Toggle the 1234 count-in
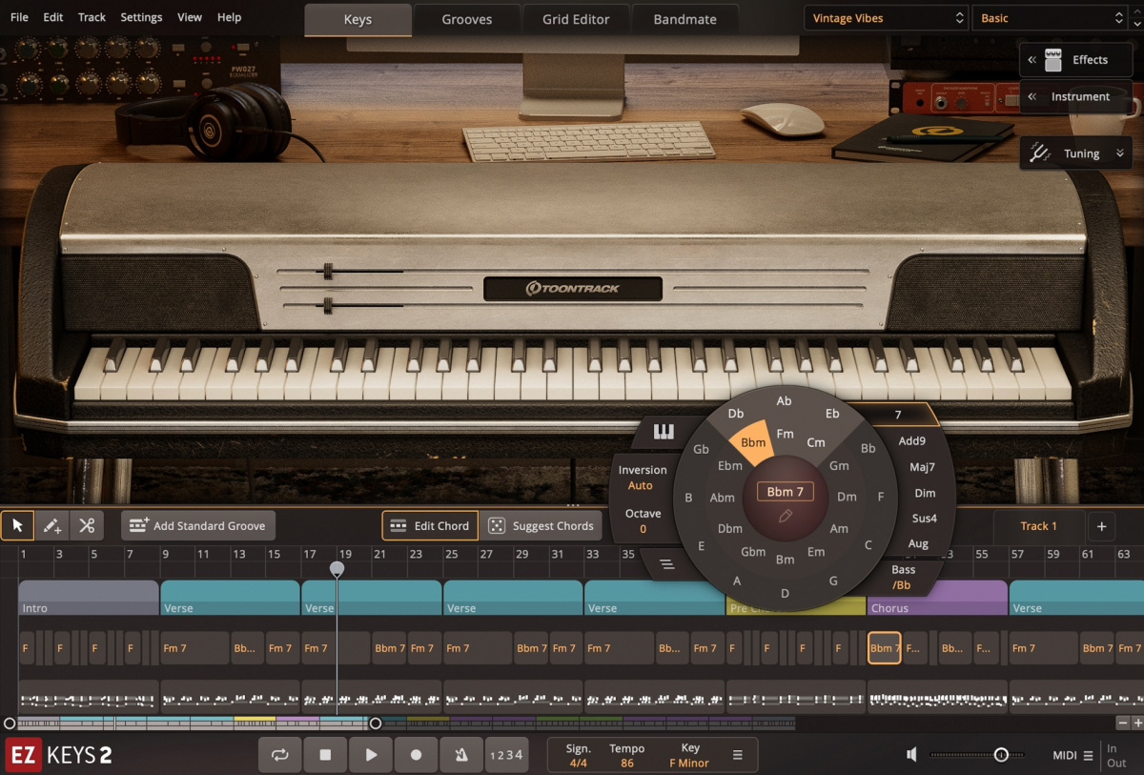Image resolution: width=1144 pixels, height=775 pixels. [507, 754]
